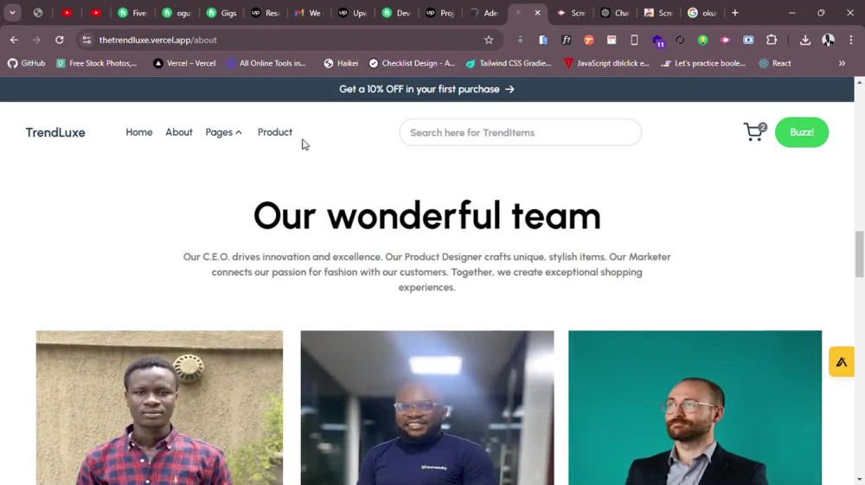Open the About nav link
865x485 pixels.
coord(179,132)
